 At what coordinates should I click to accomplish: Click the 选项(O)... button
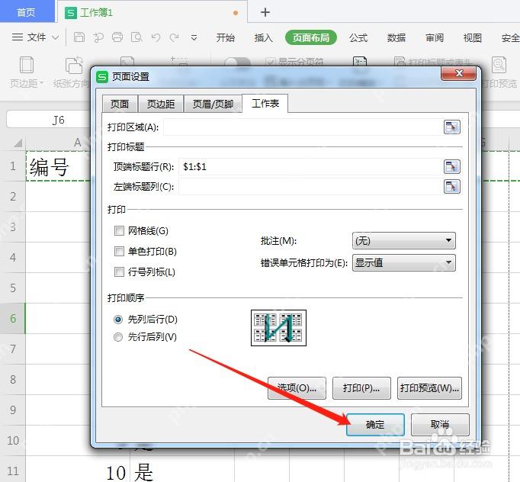click(297, 387)
